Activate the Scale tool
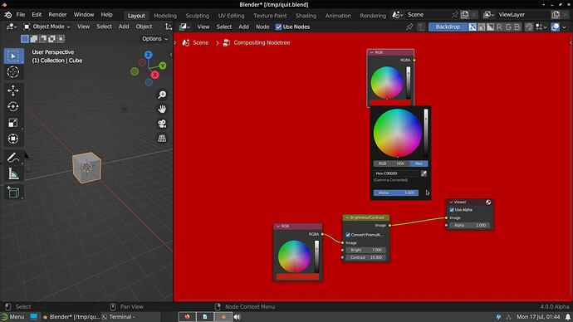Viewport: 573px width, 322px height. (x=13, y=123)
